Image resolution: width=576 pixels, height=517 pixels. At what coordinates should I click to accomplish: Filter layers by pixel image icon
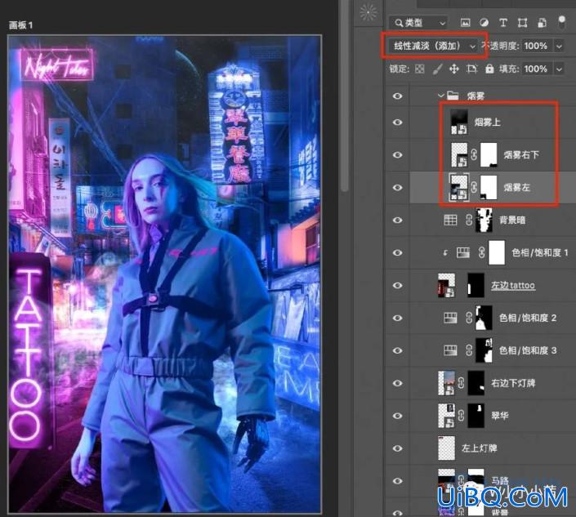pos(465,23)
